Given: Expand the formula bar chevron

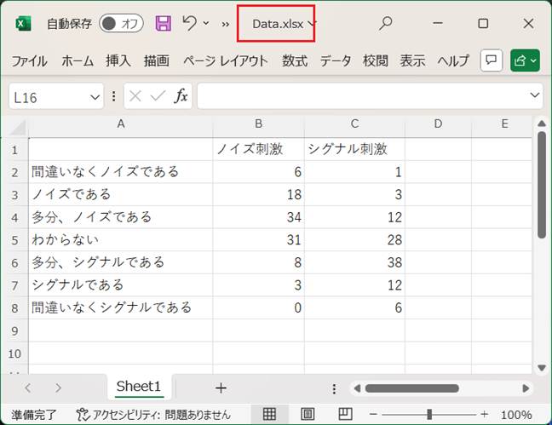Looking at the screenshot, I should pos(535,97).
